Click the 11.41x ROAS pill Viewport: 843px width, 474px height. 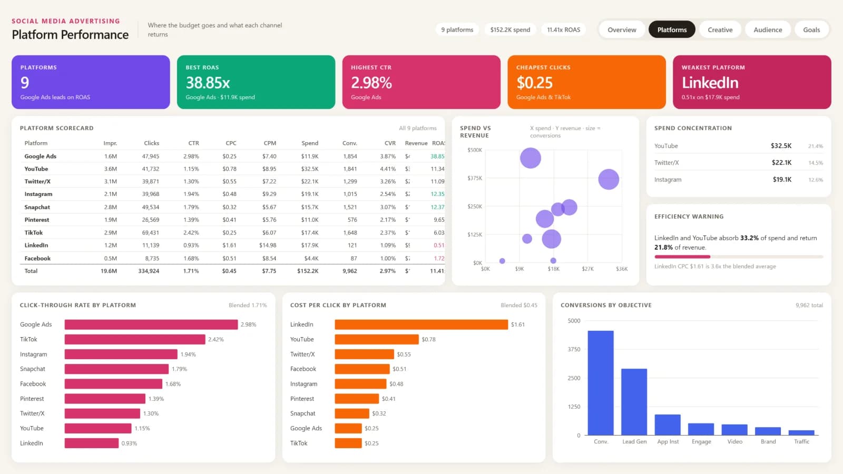point(563,29)
